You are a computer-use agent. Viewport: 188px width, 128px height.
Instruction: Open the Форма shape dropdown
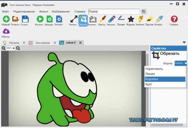coord(181,63)
